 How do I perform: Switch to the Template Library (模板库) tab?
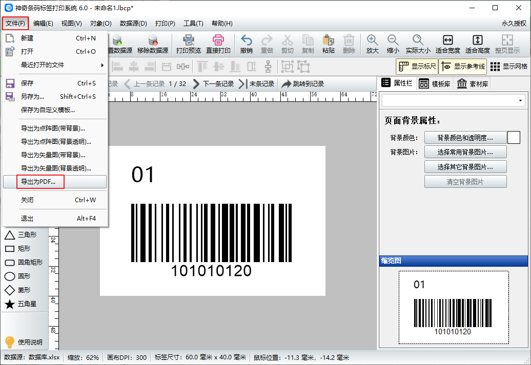[435, 83]
